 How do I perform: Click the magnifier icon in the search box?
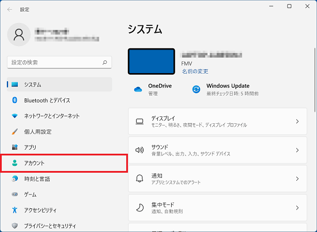[104, 62]
